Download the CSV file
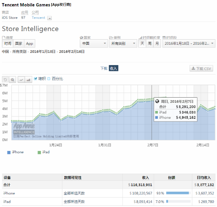217x207 pixels. click(x=201, y=69)
